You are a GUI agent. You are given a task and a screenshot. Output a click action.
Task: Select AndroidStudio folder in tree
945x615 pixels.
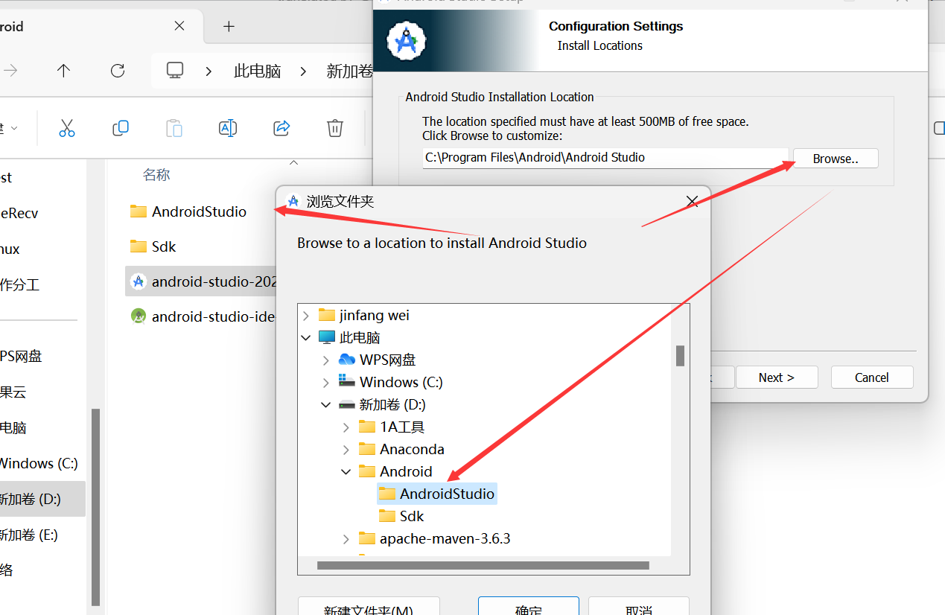(x=437, y=494)
